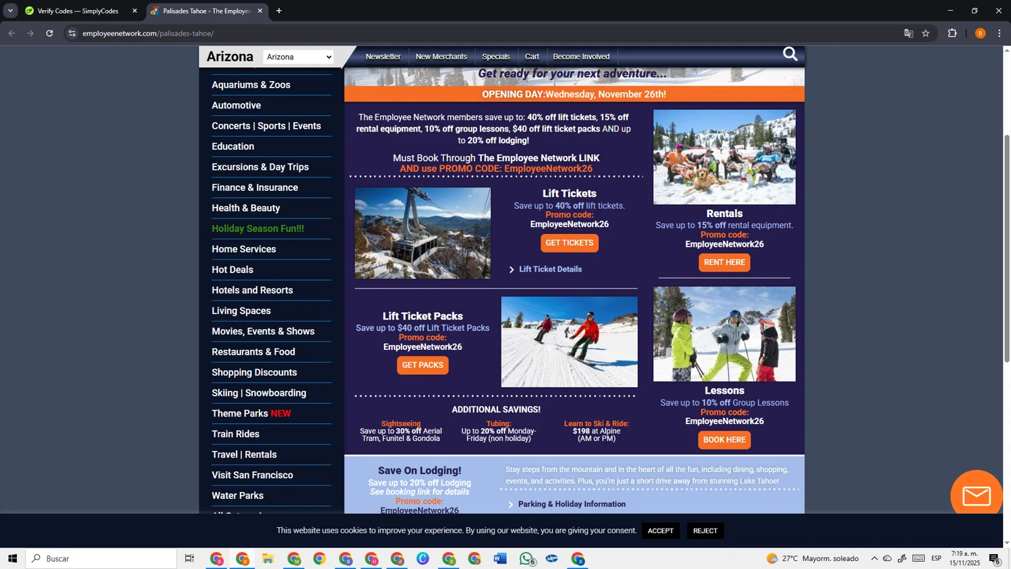Screen dimensions: 1011x569
Task: Open a new browser tab
Action: pos(279,11)
